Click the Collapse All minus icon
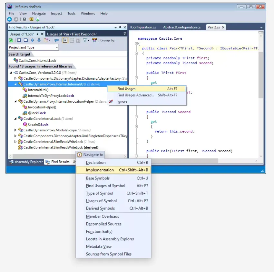The image size is (274, 272). tap(26, 40)
